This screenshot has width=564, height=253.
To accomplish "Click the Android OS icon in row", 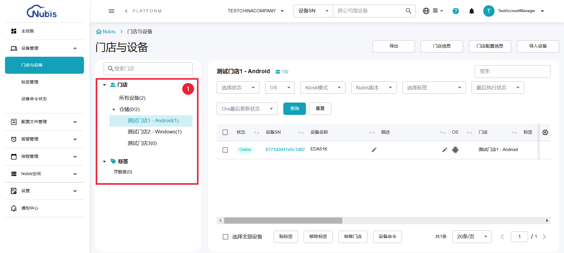I will point(455,150).
